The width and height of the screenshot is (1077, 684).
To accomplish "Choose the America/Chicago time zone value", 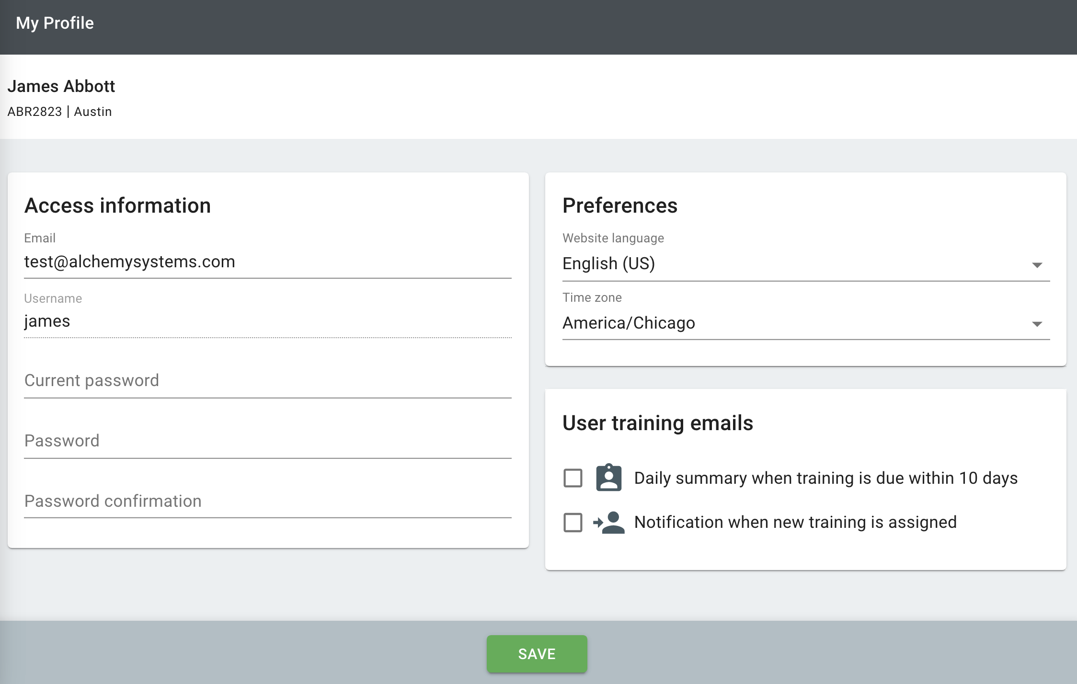I will [629, 323].
